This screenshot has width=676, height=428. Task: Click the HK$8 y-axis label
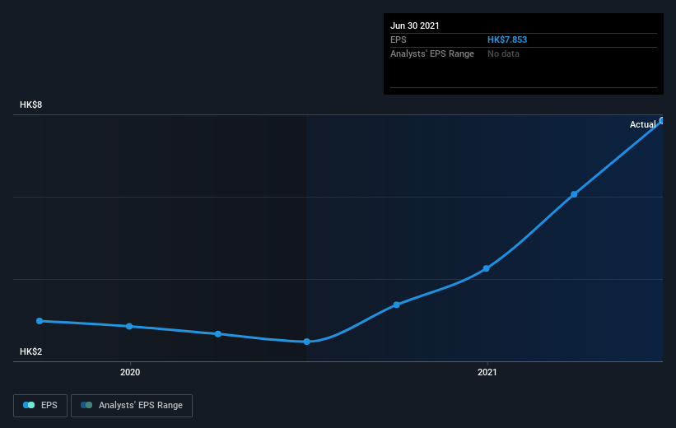[31, 105]
